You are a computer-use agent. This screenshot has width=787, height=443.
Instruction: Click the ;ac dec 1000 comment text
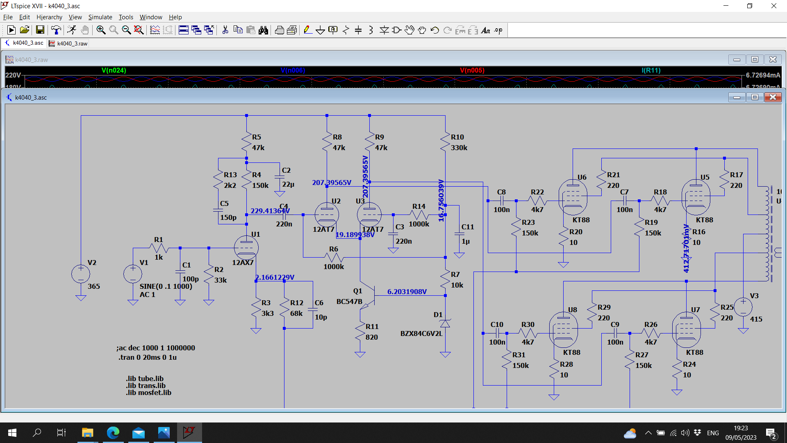tap(156, 348)
